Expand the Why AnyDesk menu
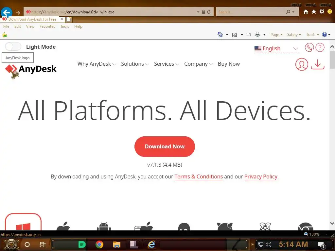This screenshot has height=251, width=335. (97, 64)
